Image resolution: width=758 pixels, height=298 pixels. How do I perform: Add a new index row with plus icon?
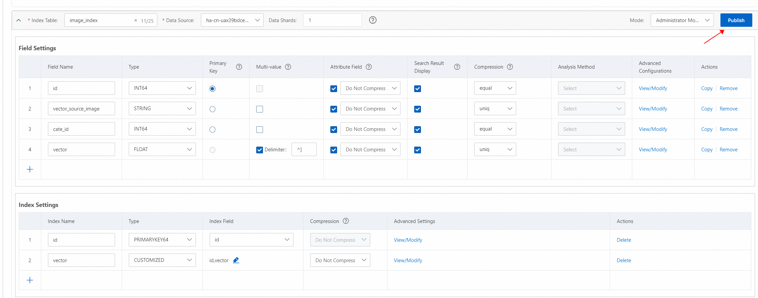pyautogui.click(x=30, y=280)
